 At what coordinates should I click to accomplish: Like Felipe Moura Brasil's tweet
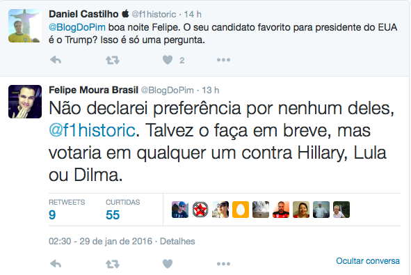pos(168,264)
